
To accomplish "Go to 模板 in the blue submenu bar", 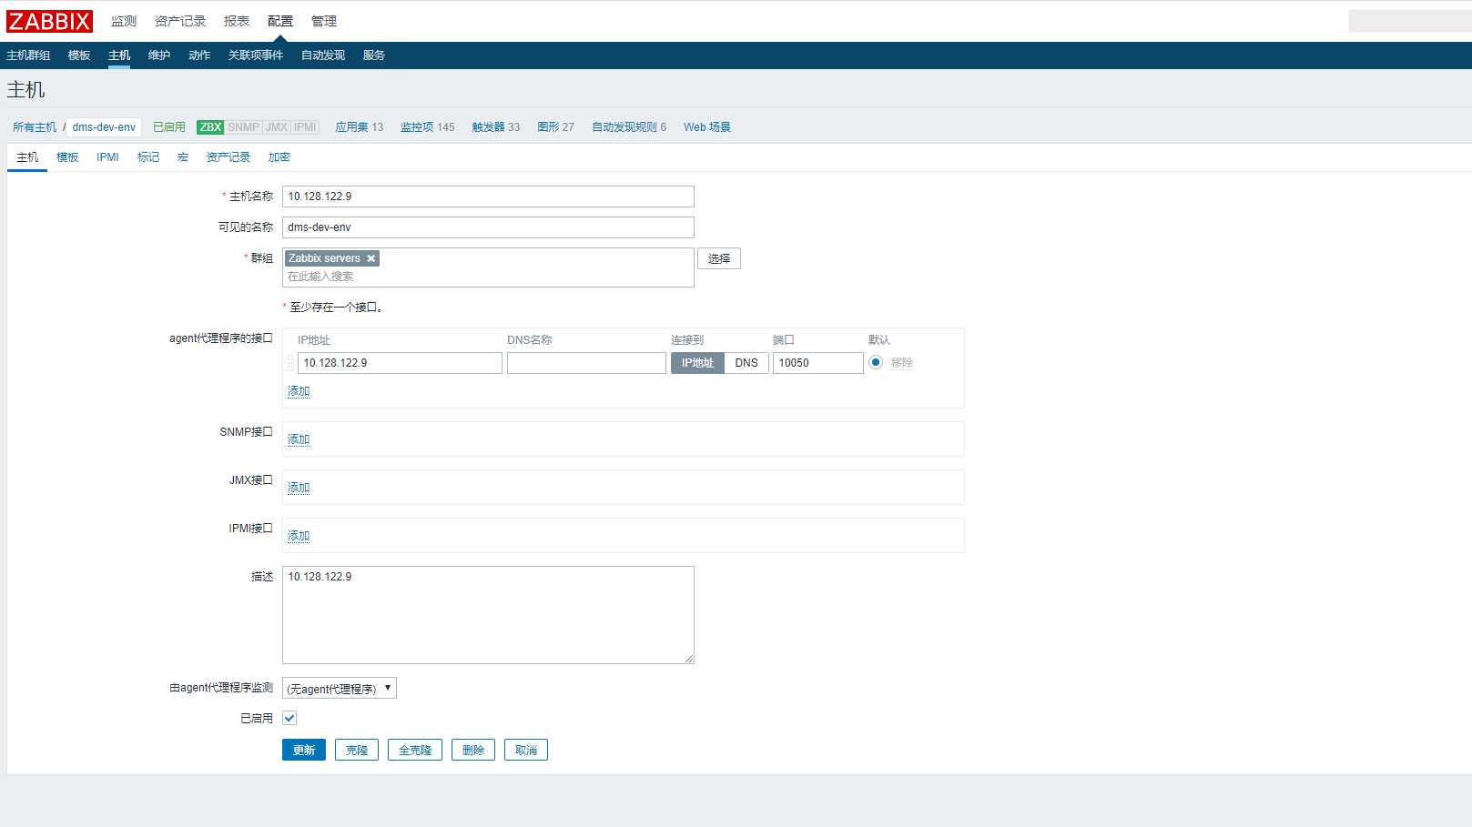I will tap(79, 55).
